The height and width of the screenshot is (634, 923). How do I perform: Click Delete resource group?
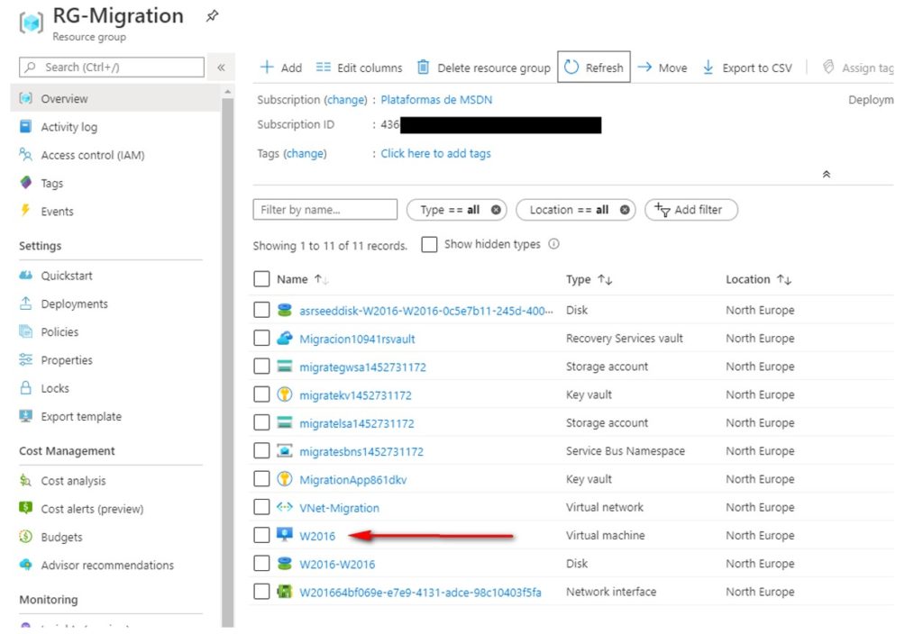tap(484, 68)
